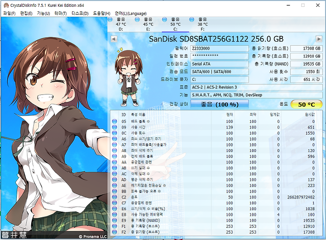Screen dimensions: 326x240
Task: Open the 디스크(D) menu
Action: point(80,14)
